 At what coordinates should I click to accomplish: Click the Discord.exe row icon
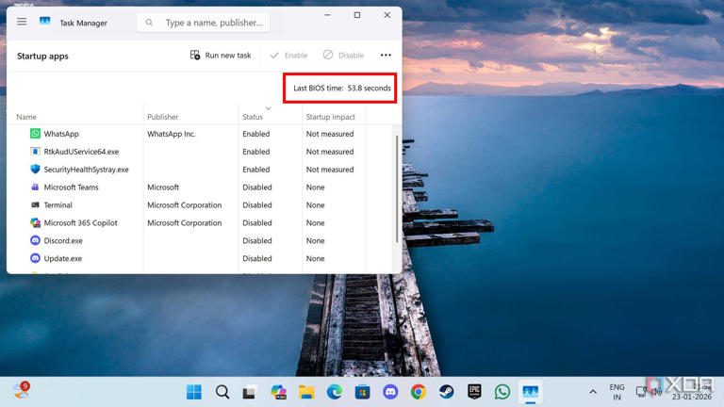coord(35,241)
